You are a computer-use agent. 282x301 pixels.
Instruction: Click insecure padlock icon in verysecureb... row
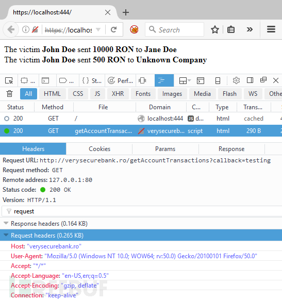[x=141, y=131]
